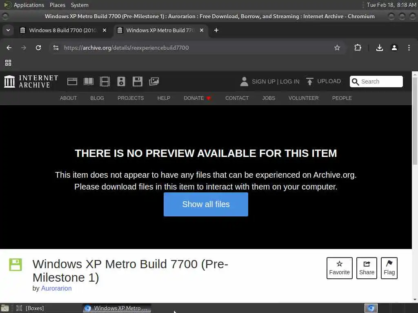This screenshot has width=418, height=313.
Task: Click the show desktop icon in the bottom panel
Action: click(5, 309)
